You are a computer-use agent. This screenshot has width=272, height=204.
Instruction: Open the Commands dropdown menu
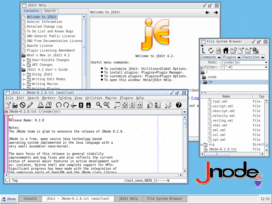click(211, 57)
